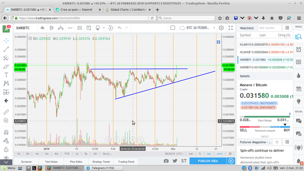Viewport: 304px width, 171px height.
Task: Toggle stay in drawing mode
Action: pos(6,141)
